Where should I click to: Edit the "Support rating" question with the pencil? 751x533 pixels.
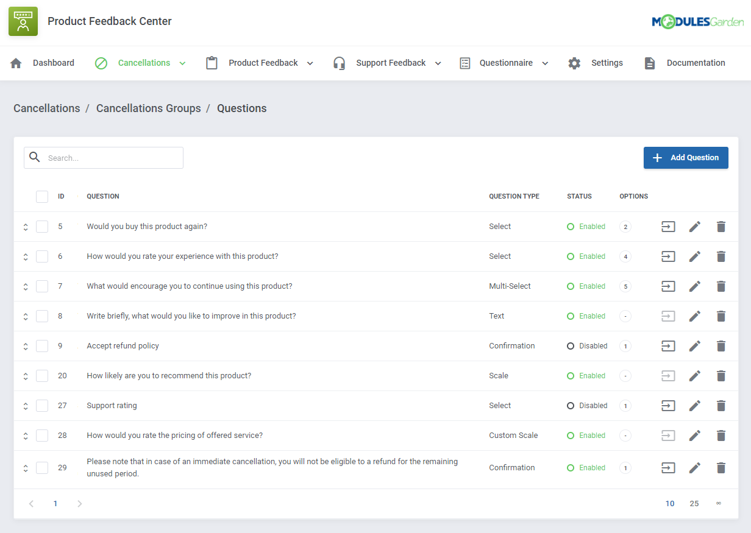pos(694,405)
